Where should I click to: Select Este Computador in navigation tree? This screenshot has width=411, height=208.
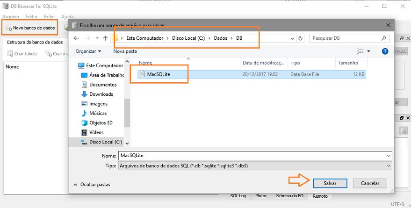coord(101,65)
